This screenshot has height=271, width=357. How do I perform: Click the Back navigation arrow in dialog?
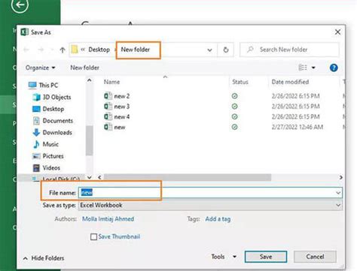coord(26,50)
